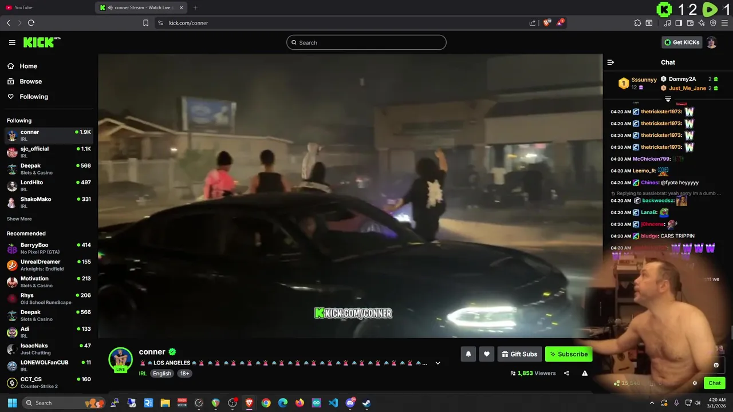Open a new browser tab
The image size is (733, 412).
click(x=195, y=7)
